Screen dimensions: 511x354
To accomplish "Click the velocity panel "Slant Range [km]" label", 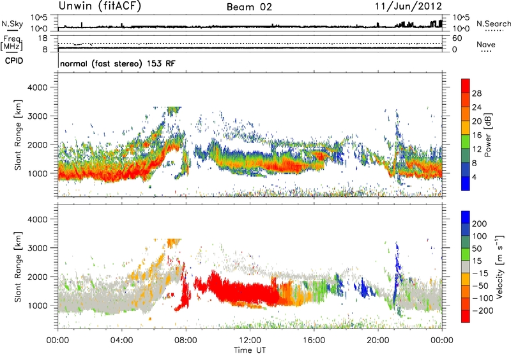I will [19, 267].
